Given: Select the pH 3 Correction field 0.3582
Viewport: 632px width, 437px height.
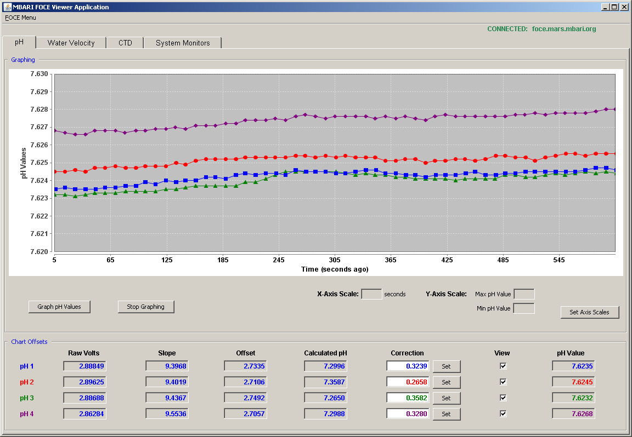Looking at the screenshot, I should [408, 398].
